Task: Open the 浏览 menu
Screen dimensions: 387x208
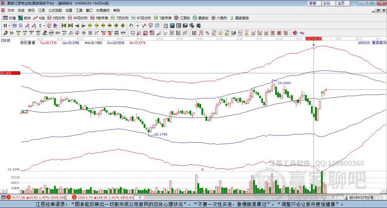Action: 21,10
